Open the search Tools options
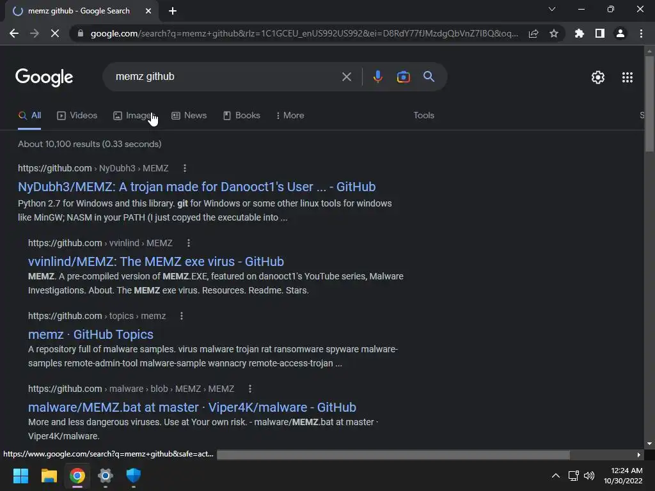 point(423,115)
